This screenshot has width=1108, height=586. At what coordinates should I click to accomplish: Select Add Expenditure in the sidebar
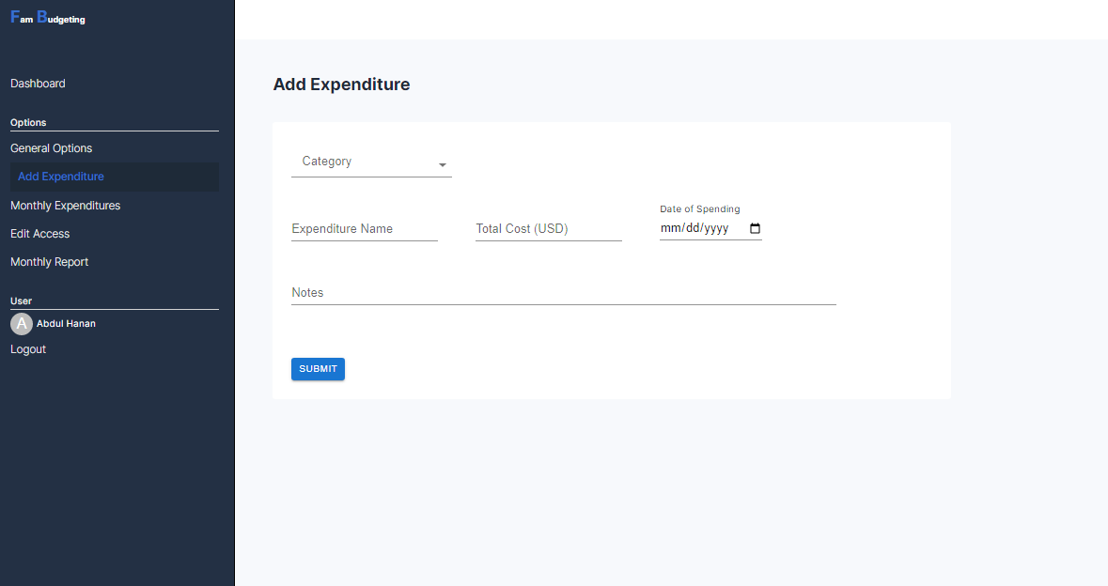click(61, 177)
